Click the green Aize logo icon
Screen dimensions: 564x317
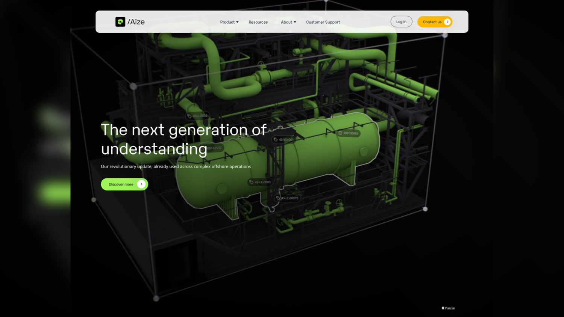click(x=120, y=22)
